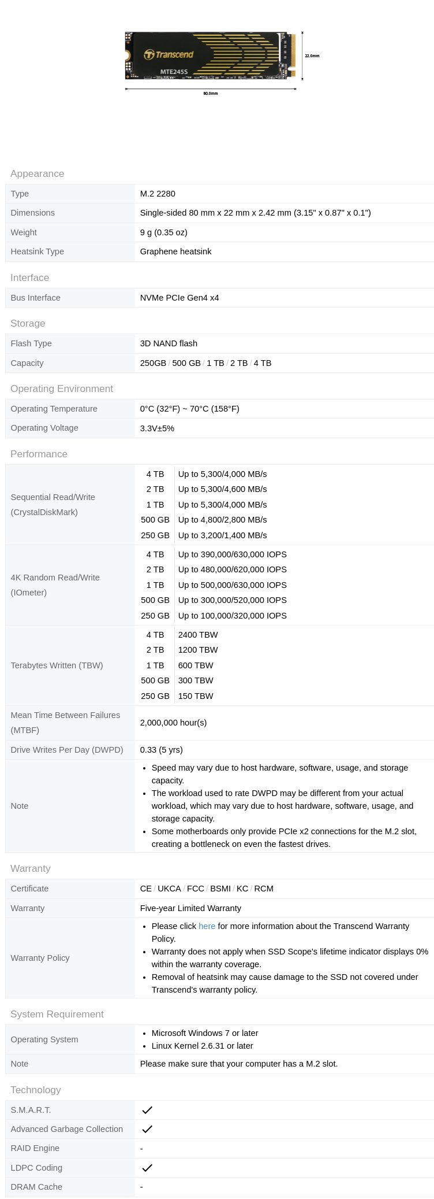Click 'Up to 4,800/2,800 MB/s' sequential speed
This screenshot has height=1199, width=434.
pyautogui.click(x=222, y=520)
